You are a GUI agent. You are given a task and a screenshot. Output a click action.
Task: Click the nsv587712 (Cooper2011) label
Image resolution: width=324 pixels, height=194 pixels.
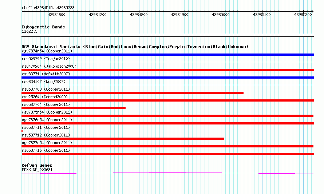pyautogui.click(x=46, y=135)
